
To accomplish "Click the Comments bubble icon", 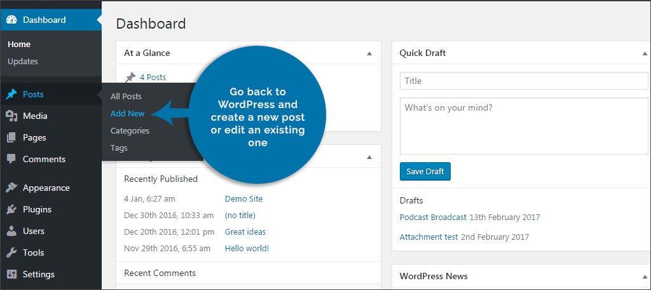I will pos(11,159).
